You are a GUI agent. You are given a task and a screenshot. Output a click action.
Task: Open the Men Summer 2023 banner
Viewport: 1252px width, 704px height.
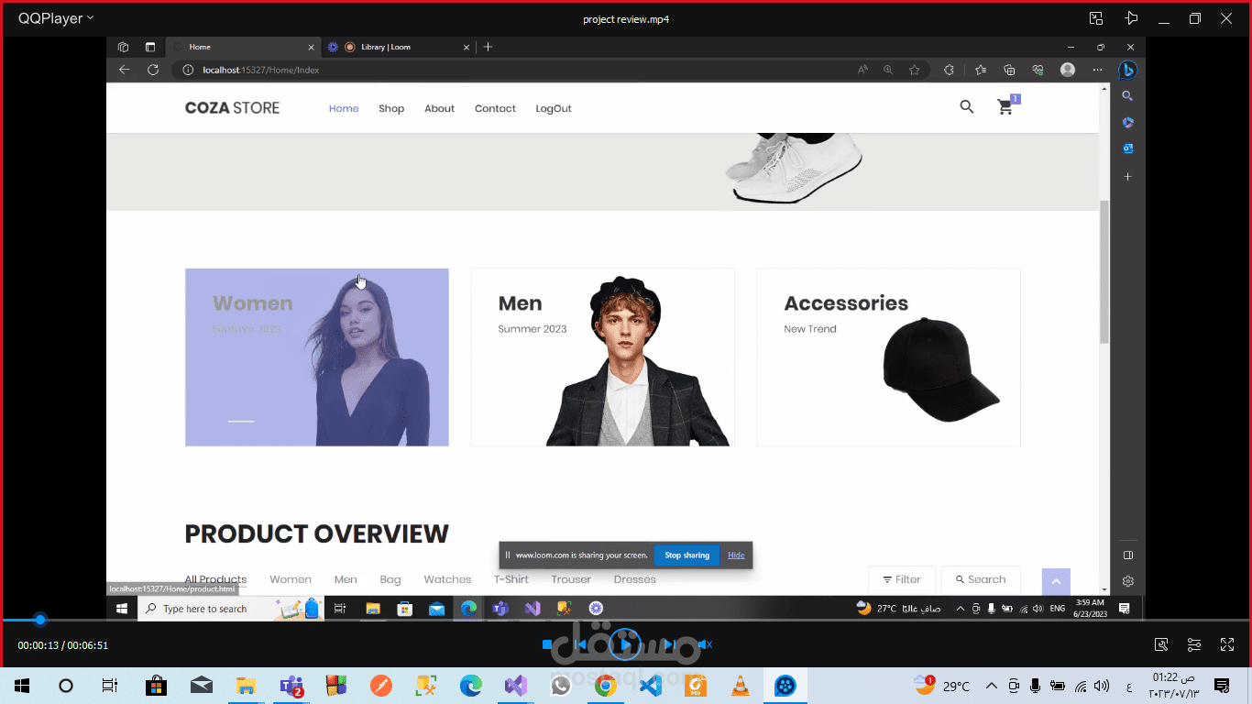[x=602, y=357]
